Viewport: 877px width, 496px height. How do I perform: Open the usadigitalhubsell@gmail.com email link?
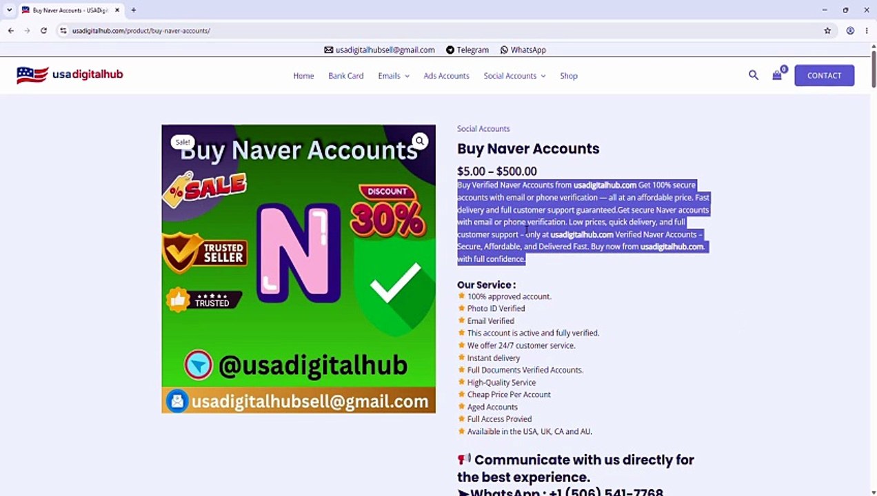click(385, 50)
